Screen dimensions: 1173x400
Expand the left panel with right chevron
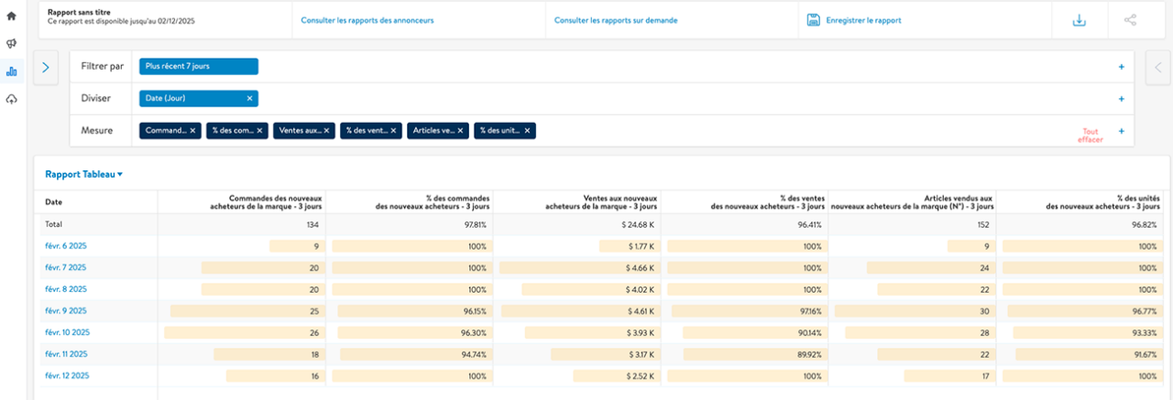pyautogui.click(x=46, y=67)
